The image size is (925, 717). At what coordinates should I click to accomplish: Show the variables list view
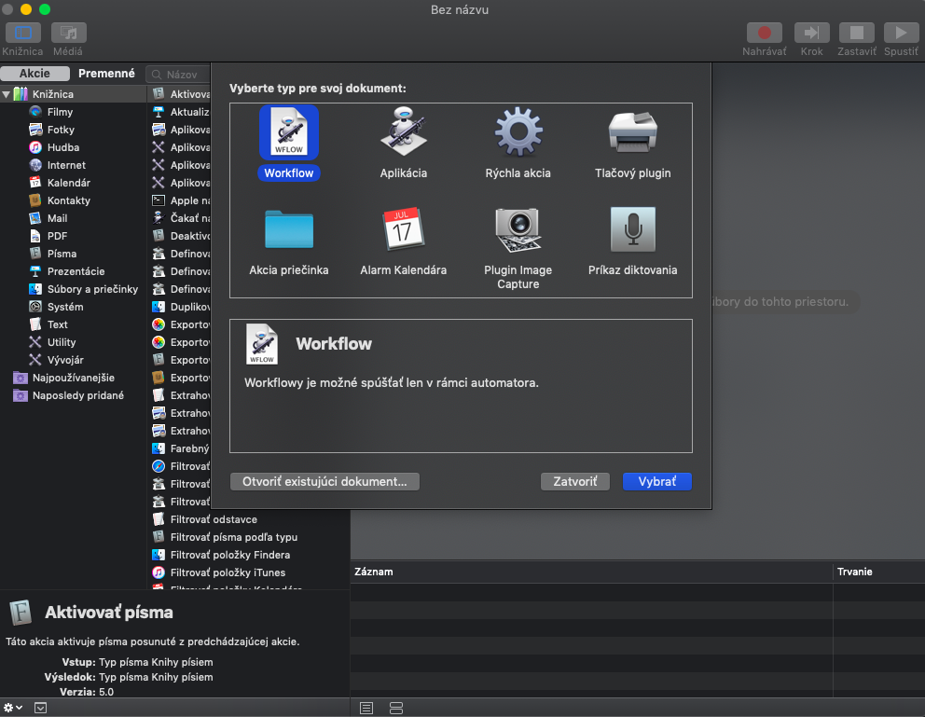396,709
